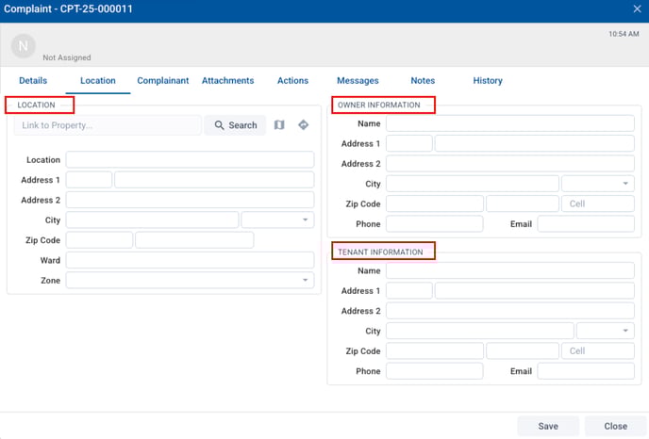Click the Link to Property search field
This screenshot has height=439, width=649.
point(108,125)
